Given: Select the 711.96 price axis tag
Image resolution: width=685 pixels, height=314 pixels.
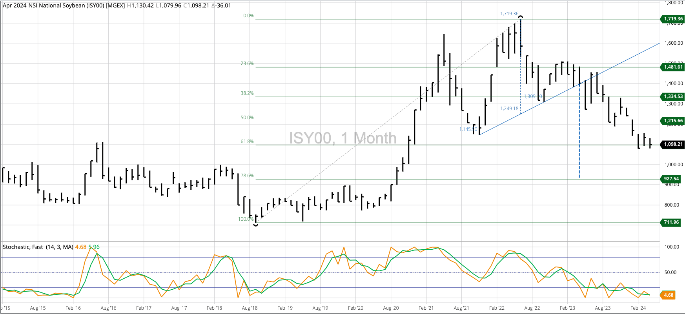Looking at the screenshot, I should 671,222.
